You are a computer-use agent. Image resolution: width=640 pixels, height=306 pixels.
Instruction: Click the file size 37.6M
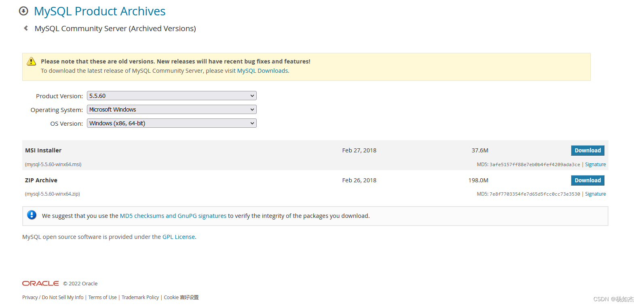480,150
